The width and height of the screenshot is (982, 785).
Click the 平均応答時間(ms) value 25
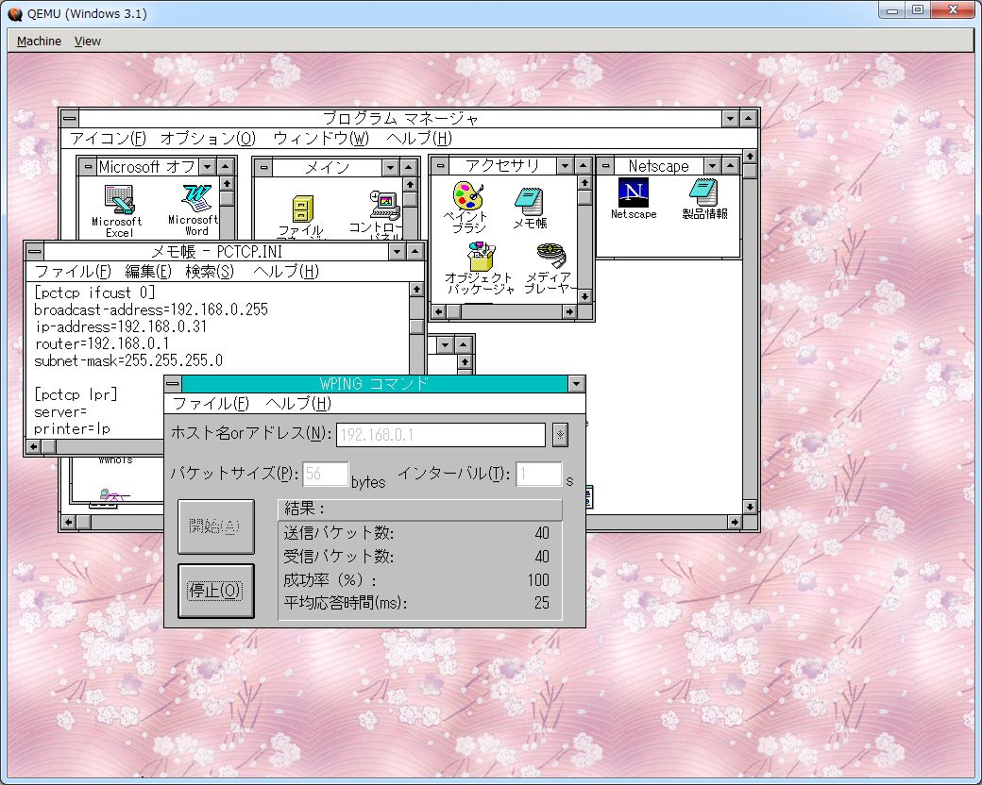point(542,603)
